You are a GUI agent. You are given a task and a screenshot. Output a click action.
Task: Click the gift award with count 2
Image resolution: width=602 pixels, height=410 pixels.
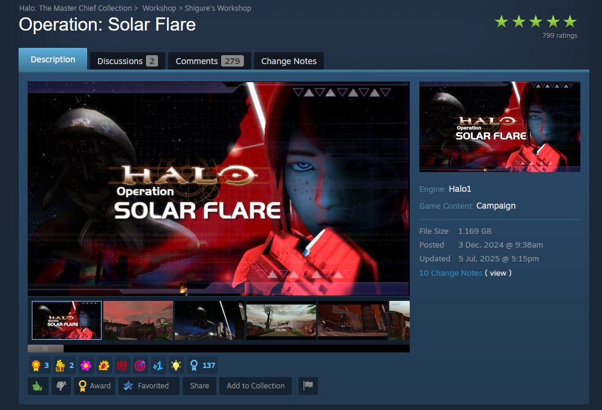[x=64, y=366]
